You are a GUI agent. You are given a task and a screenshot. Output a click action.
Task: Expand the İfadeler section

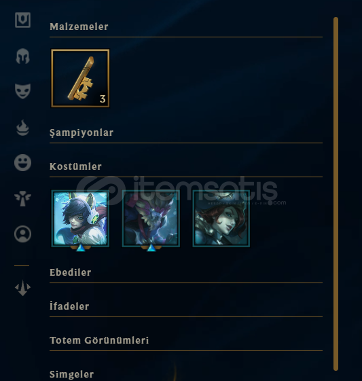pyautogui.click(x=69, y=306)
